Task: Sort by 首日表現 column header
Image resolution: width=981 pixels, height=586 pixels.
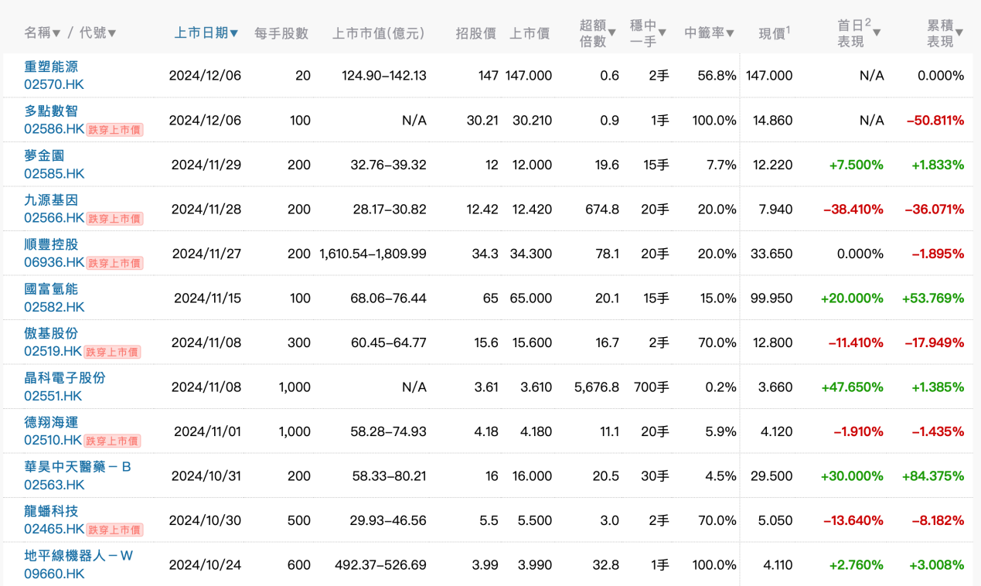Action: click(859, 33)
